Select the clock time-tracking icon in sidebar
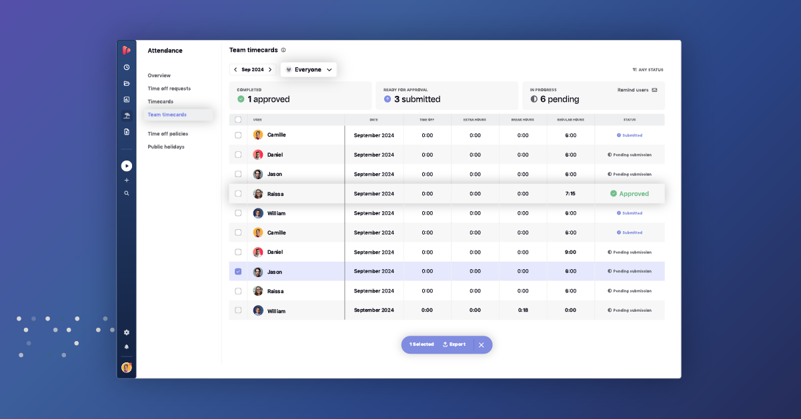This screenshot has width=801, height=419. (x=127, y=67)
